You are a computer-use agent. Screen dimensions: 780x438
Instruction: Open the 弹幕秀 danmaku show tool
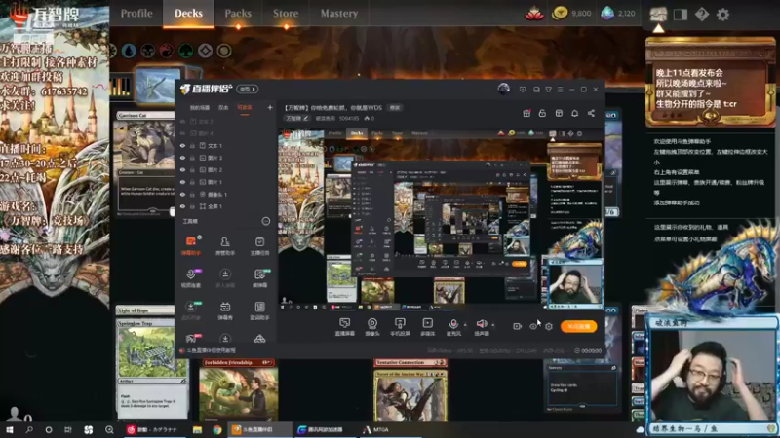tap(225, 310)
